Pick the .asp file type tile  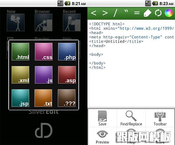67,75
